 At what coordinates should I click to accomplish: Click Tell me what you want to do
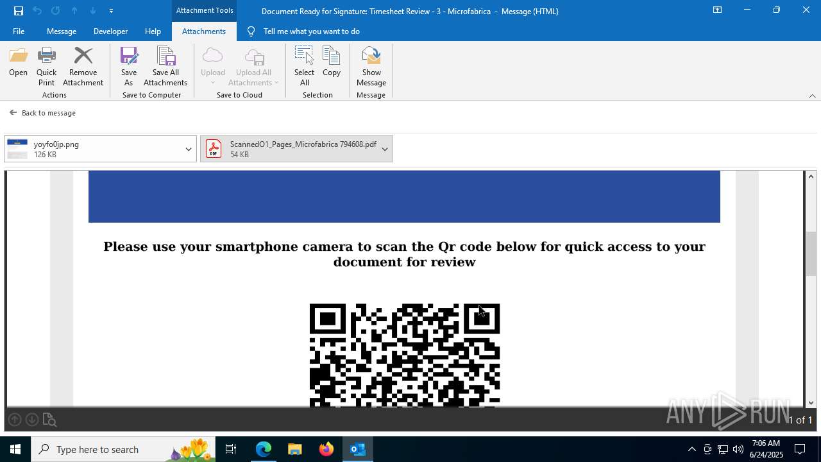[x=311, y=31]
